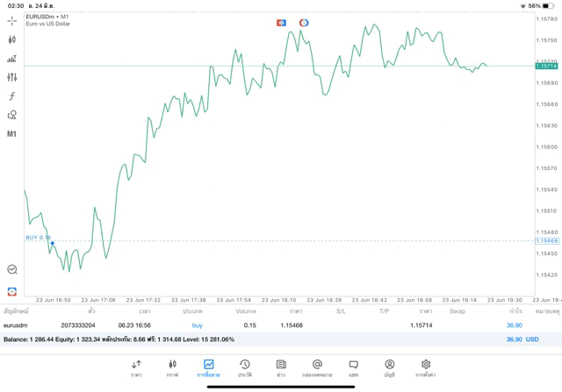Open the Mailbox (กล่องจดหมาย) tab
Screen dimensions: 562x392
tap(317, 368)
